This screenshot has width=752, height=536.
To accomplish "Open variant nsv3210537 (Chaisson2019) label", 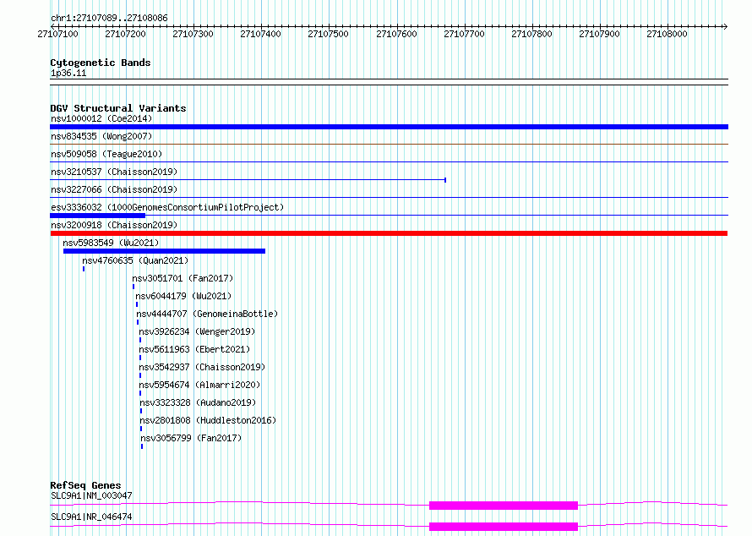I will (x=114, y=172).
